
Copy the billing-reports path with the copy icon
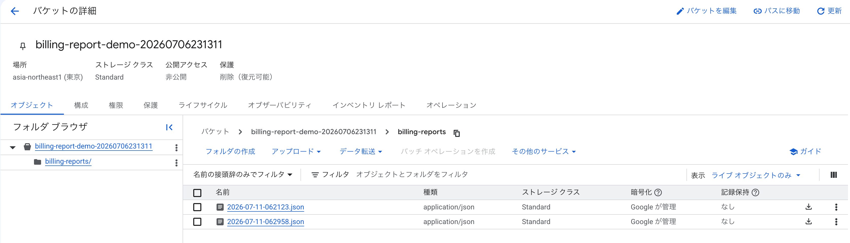(457, 133)
